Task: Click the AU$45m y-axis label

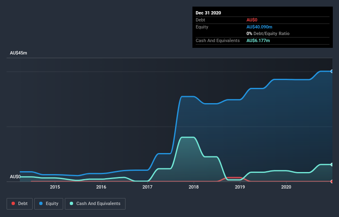Action: pos(19,53)
